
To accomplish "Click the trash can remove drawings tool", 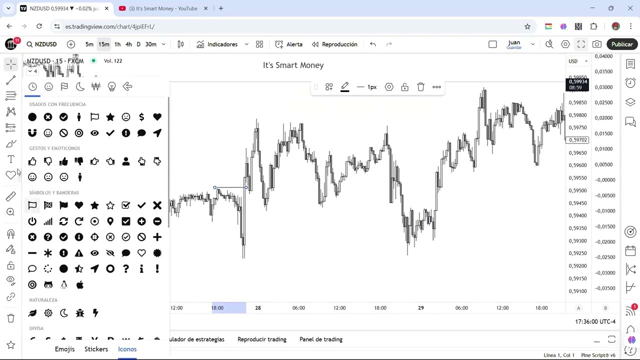I will (10, 318).
